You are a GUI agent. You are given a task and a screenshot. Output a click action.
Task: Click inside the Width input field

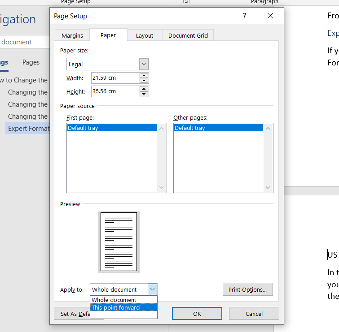[114, 78]
